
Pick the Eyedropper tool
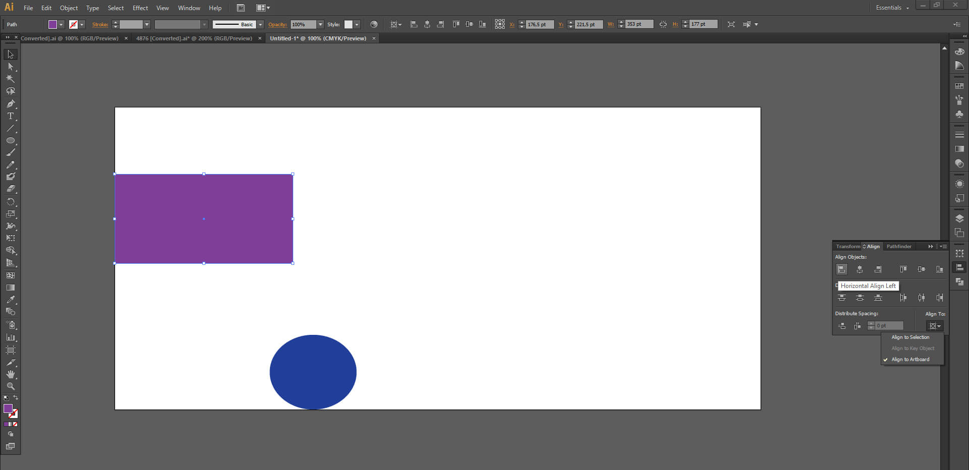click(x=10, y=300)
